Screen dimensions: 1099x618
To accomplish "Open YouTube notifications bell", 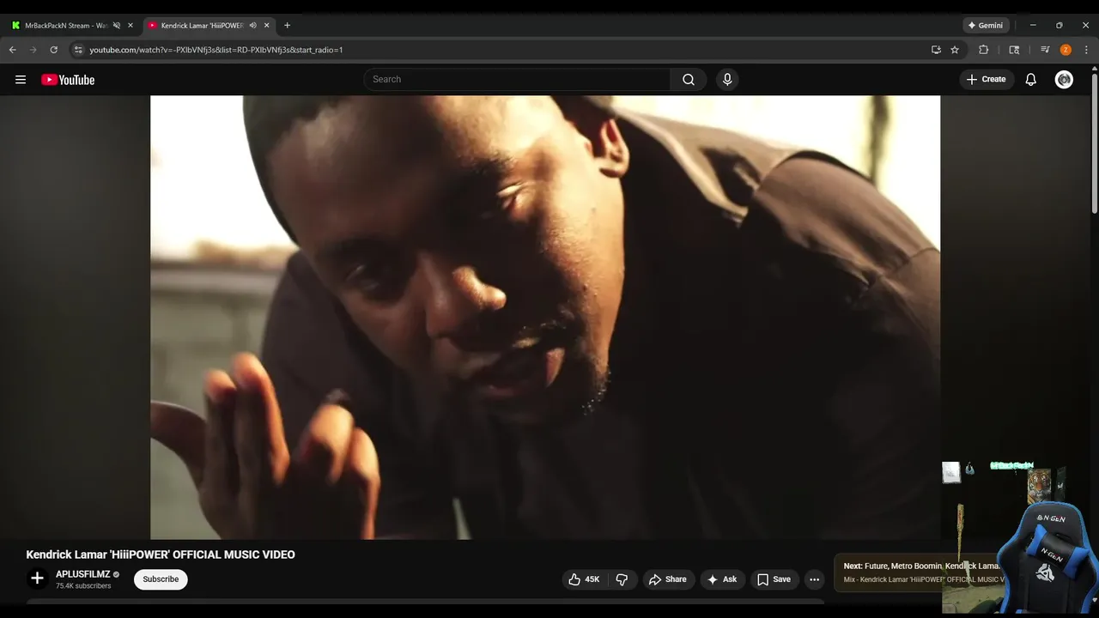I will [1031, 80].
